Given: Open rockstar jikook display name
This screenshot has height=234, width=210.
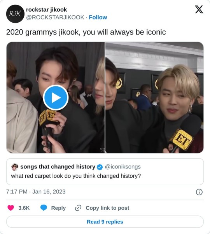Looking at the screenshot, I should click(47, 10).
